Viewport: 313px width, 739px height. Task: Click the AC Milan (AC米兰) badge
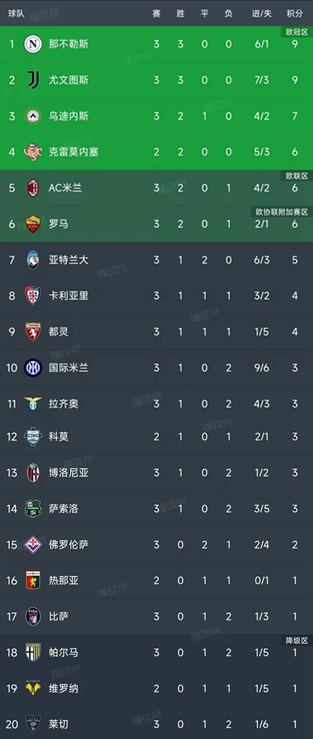(32, 188)
